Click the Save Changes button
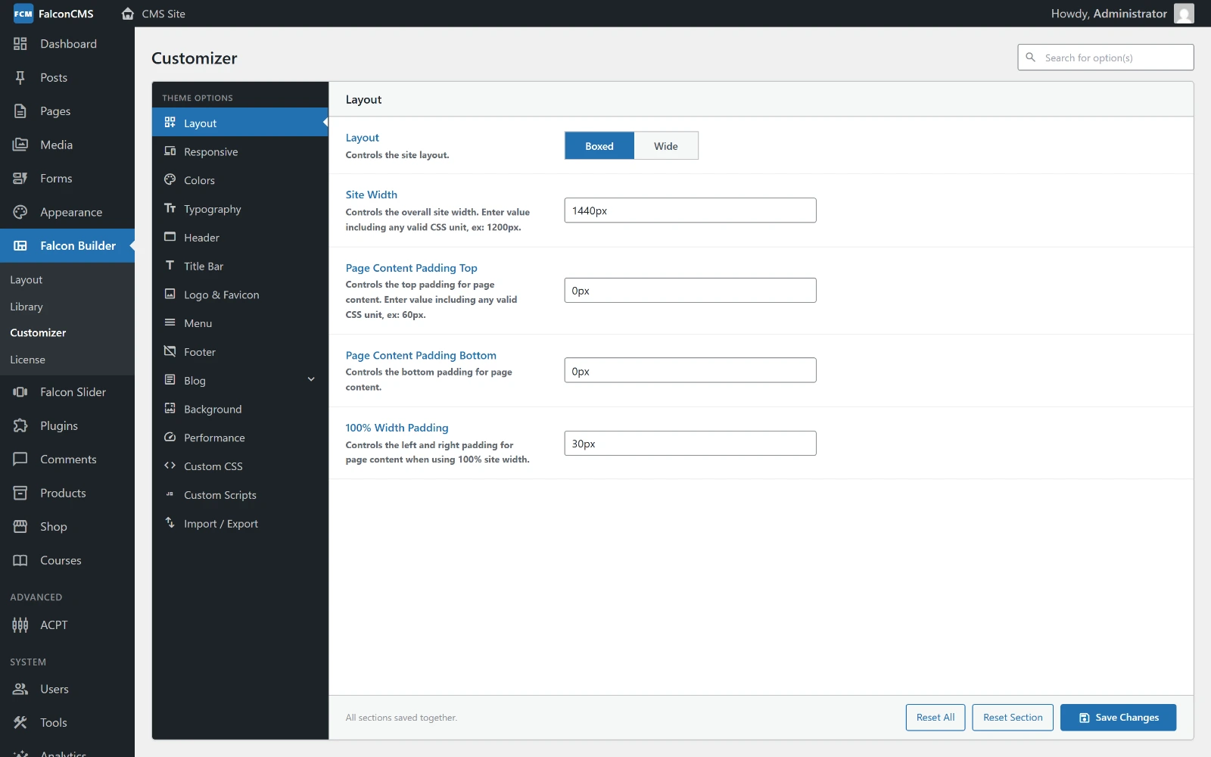 (x=1118, y=718)
